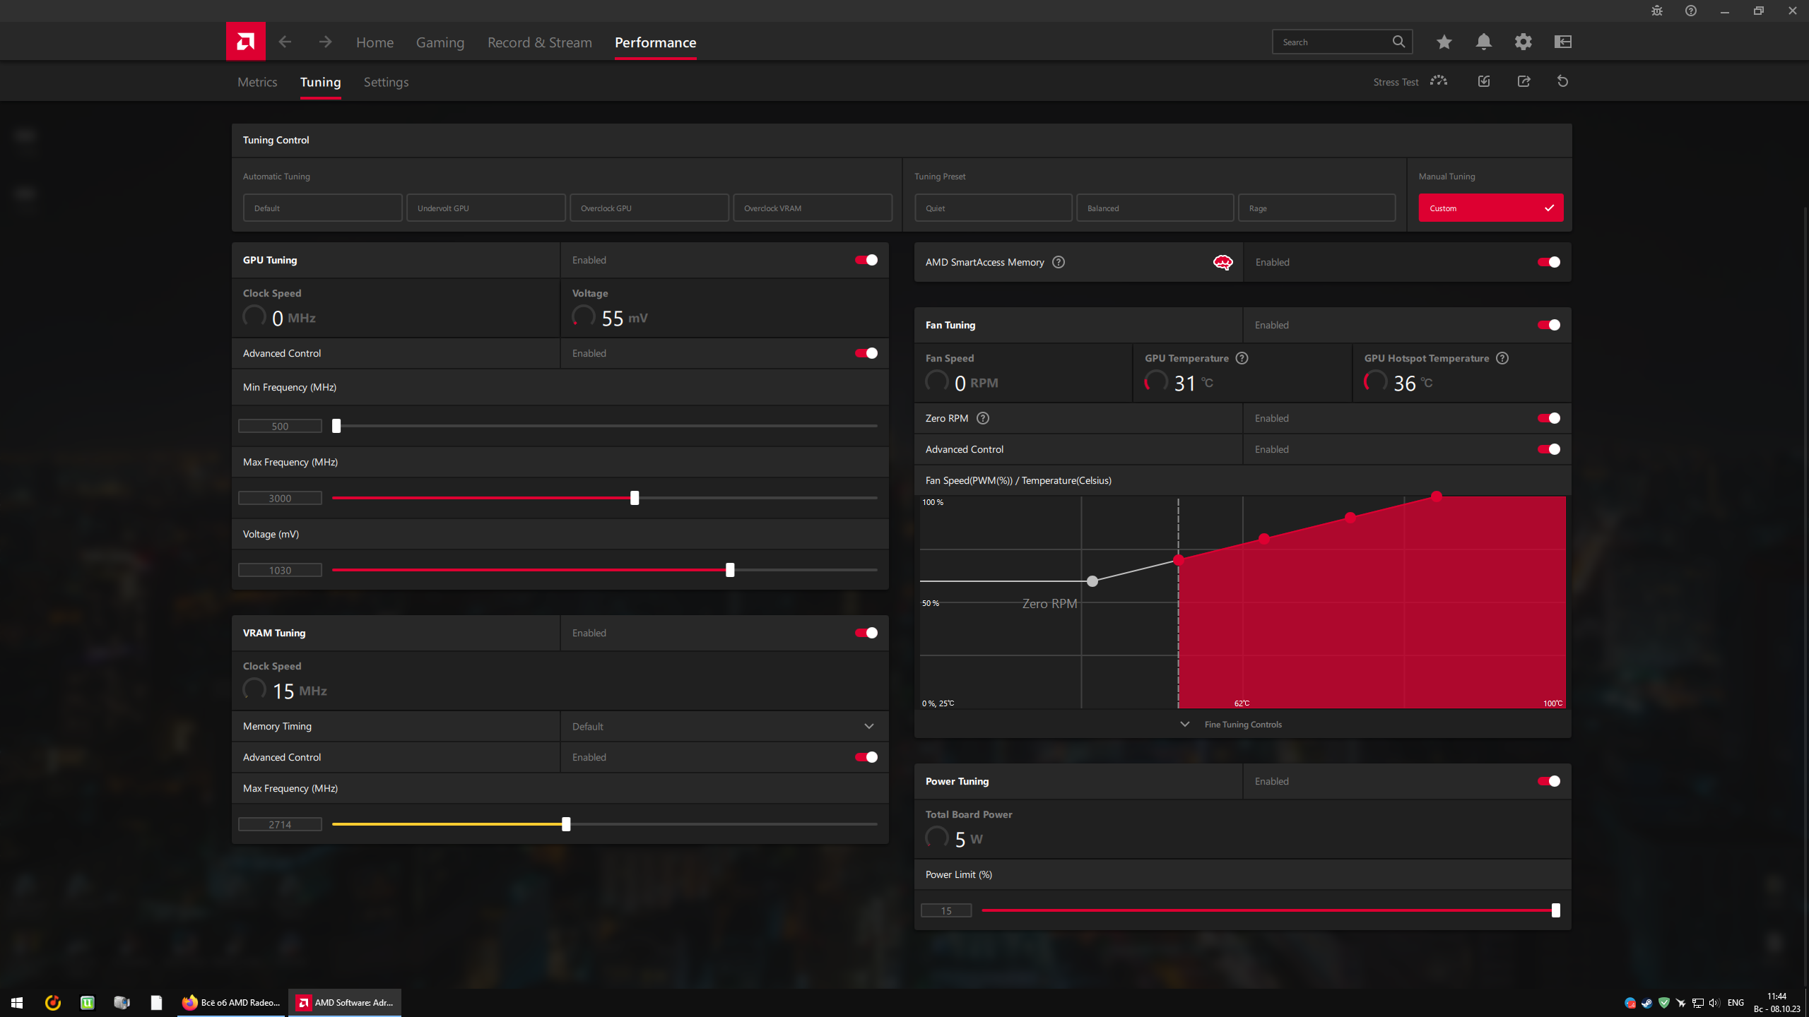
Task: Open the Gaming menu
Action: point(440,42)
